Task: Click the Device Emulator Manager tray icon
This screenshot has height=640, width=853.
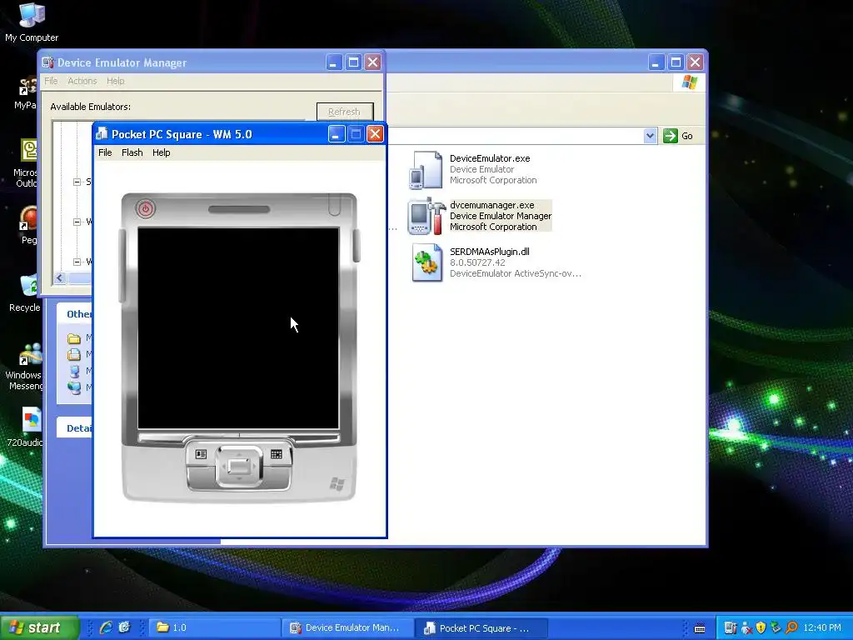Action: [731, 628]
